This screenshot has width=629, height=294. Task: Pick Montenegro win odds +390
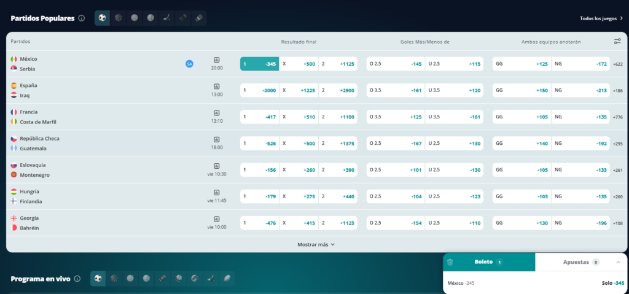point(338,169)
